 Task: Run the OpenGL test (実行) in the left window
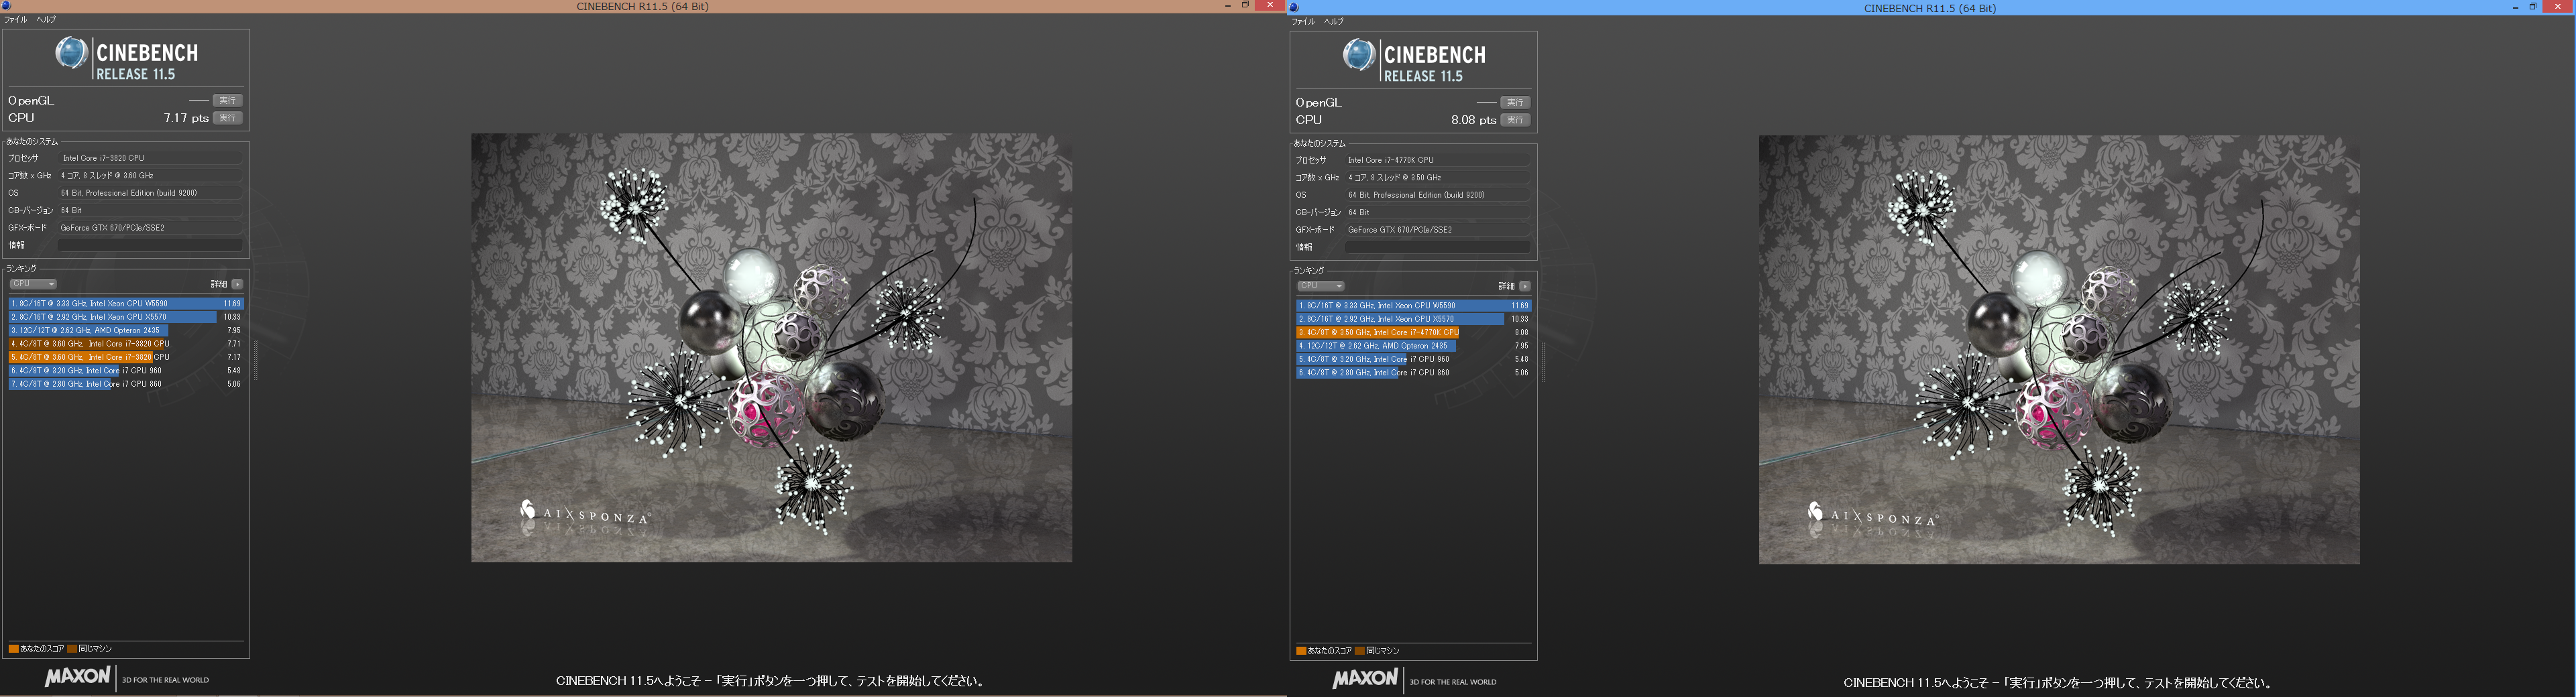[x=228, y=101]
